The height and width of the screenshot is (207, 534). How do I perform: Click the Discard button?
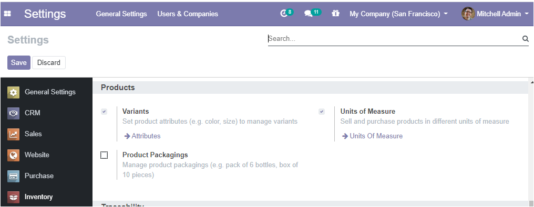(x=49, y=62)
